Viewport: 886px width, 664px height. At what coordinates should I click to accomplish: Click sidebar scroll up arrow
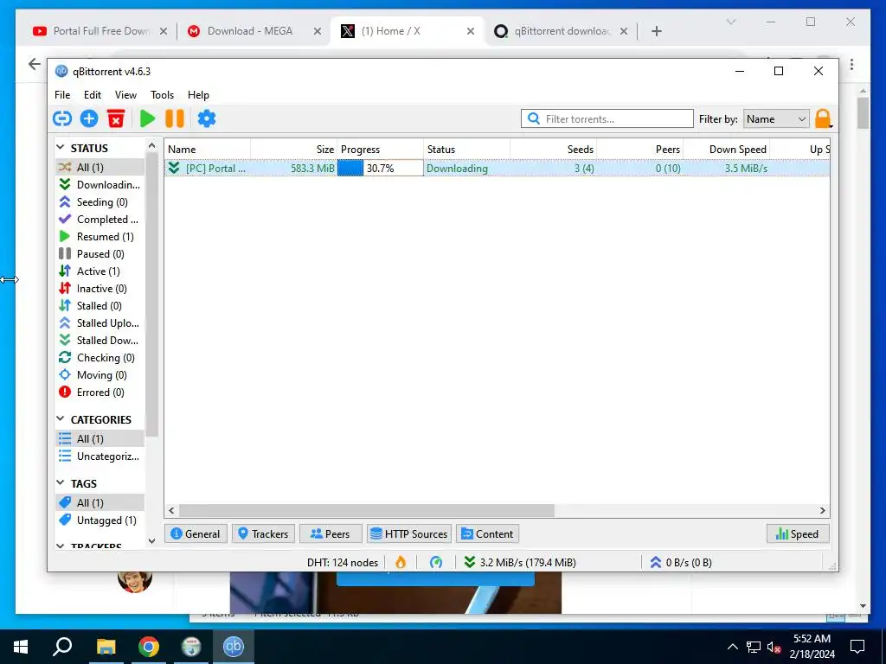click(x=151, y=146)
